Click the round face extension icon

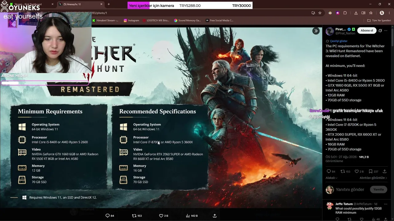330,13
